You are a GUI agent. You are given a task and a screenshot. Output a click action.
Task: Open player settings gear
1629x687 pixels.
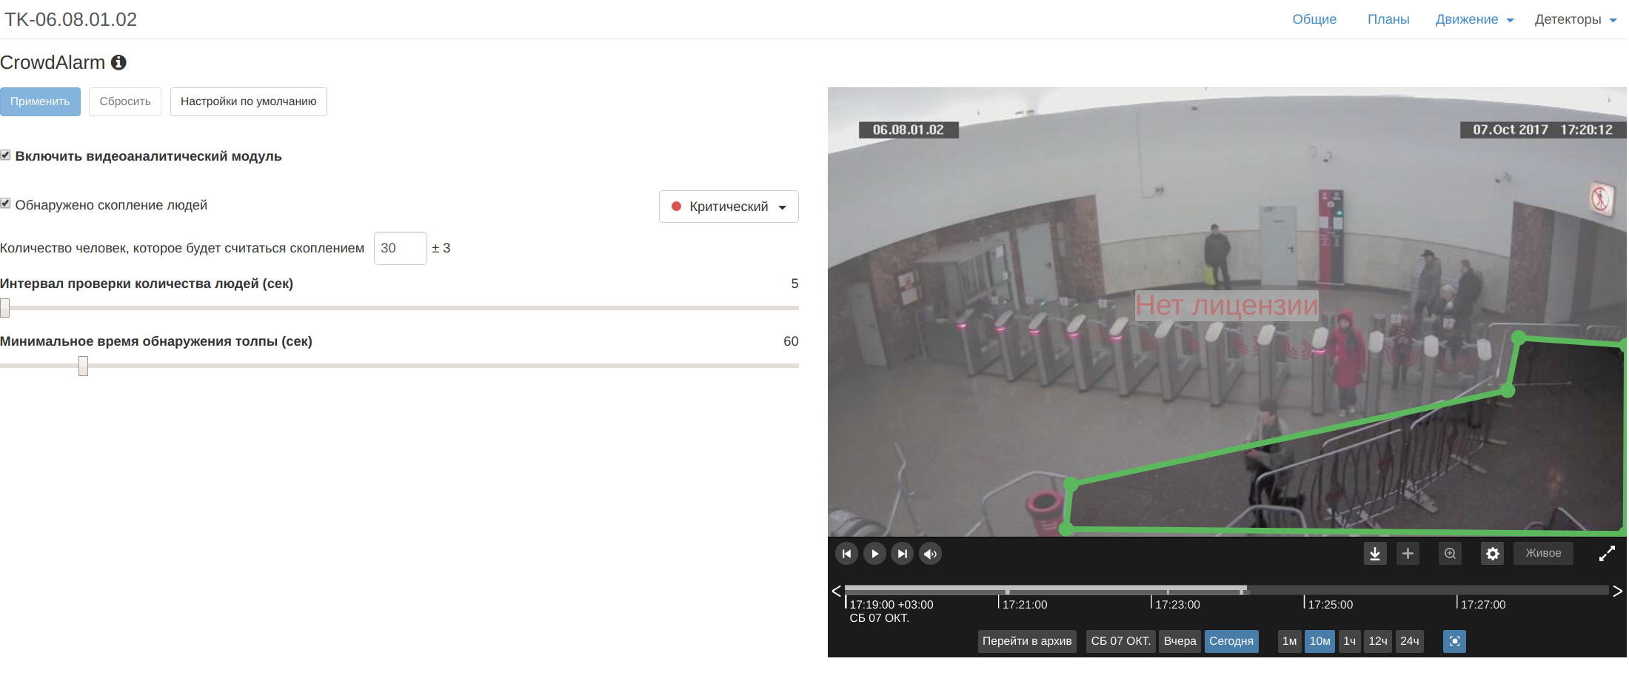1493,554
